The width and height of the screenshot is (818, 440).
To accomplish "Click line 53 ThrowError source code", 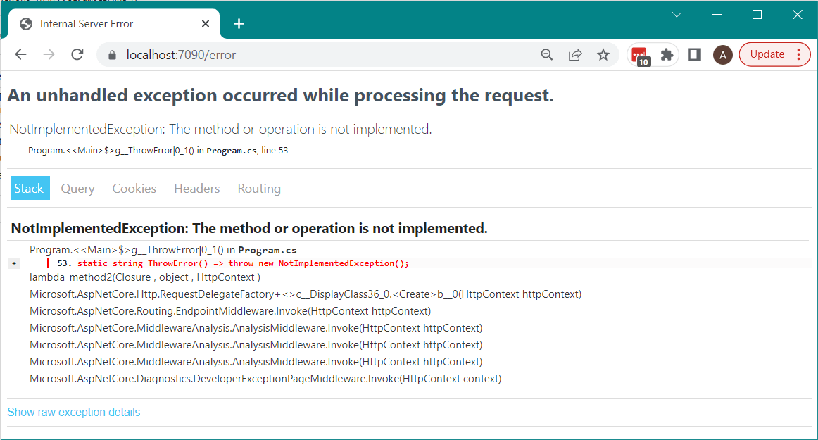I will click(233, 263).
